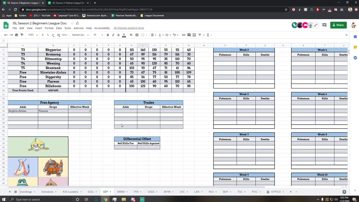Screen dimensions: 359x202
Task: Click the Google Sheets home icon
Action: pos(6,25)
